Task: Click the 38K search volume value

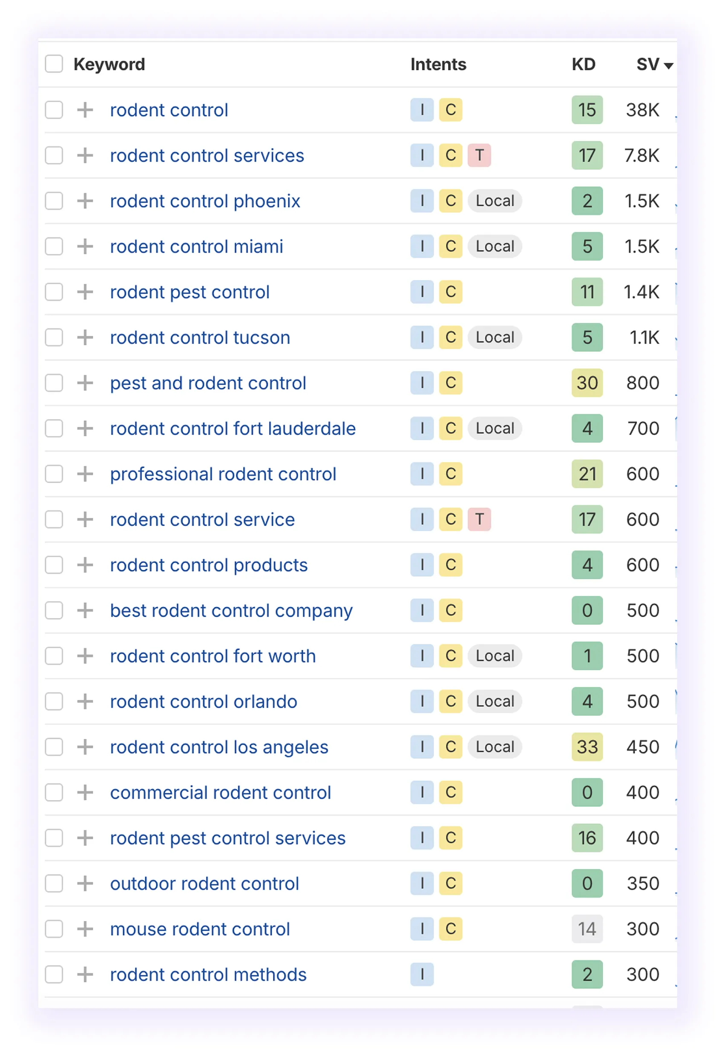Action: [x=642, y=110]
